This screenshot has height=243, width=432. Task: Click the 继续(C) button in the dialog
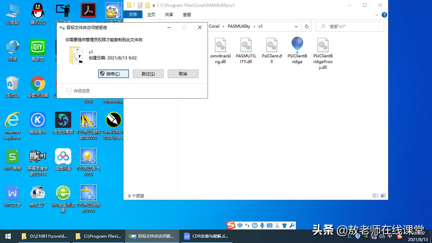(113, 73)
